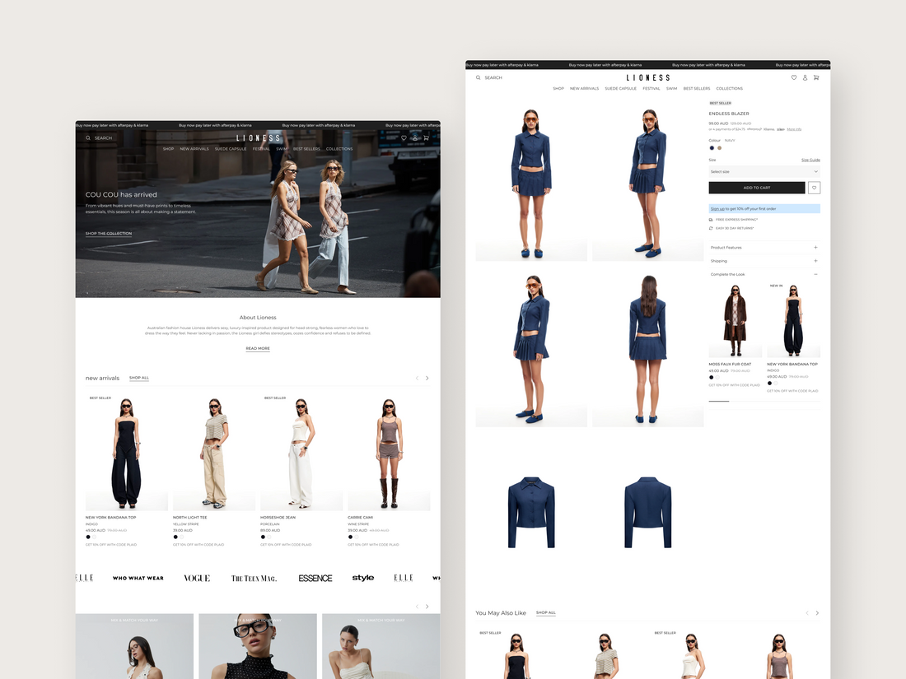
Task: Select the tan colour option for Endless Blazer
Action: (719, 148)
